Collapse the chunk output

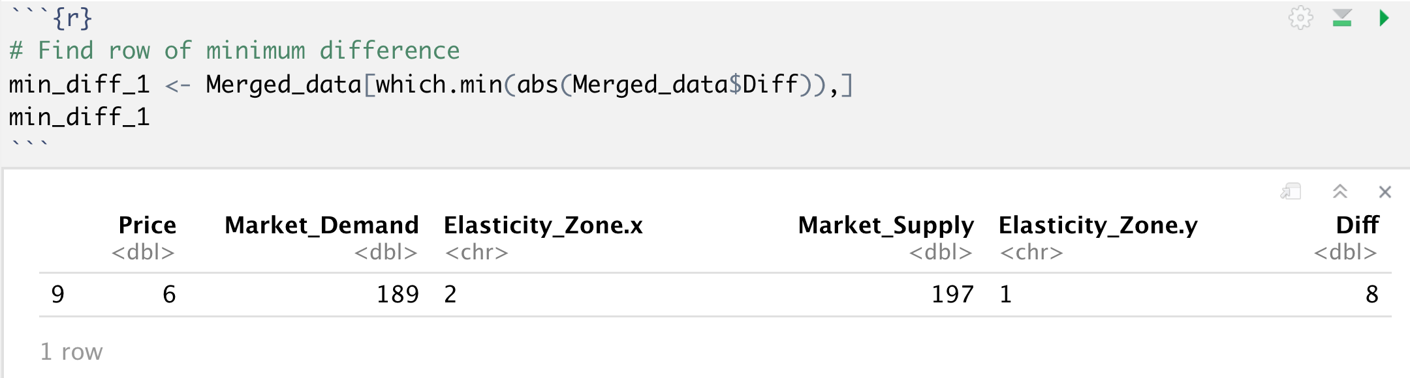coord(1339,192)
